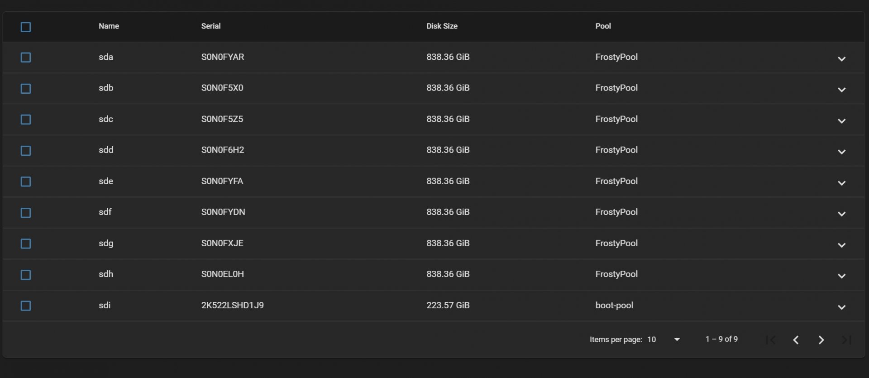Screen dimensions: 869x378
Task: Go to the next page of disks
Action: (821, 340)
